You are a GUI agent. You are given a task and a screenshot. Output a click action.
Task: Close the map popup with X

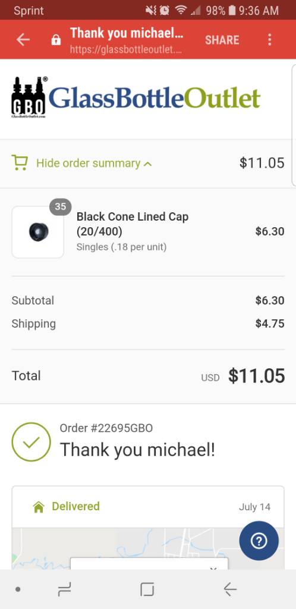213,569
